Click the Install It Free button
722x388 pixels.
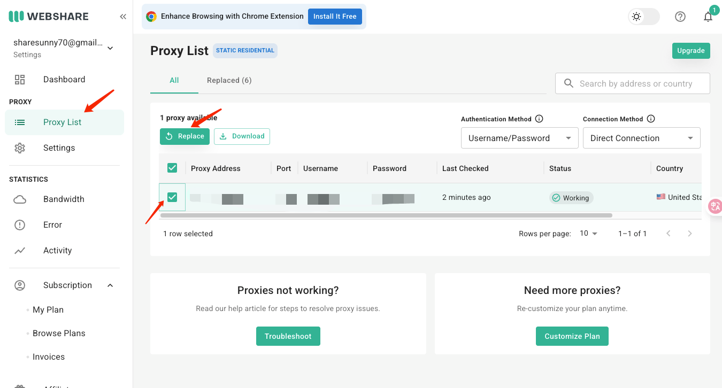pyautogui.click(x=335, y=17)
